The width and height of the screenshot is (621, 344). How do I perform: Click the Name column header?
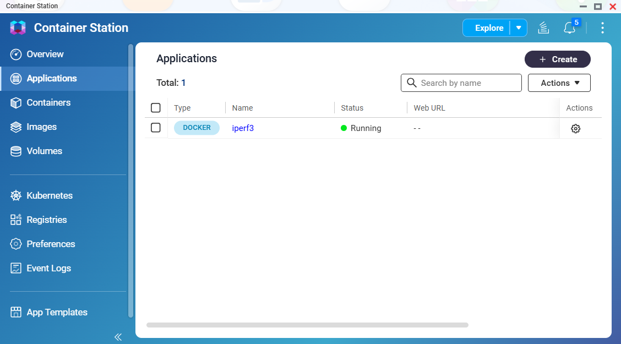[242, 108]
